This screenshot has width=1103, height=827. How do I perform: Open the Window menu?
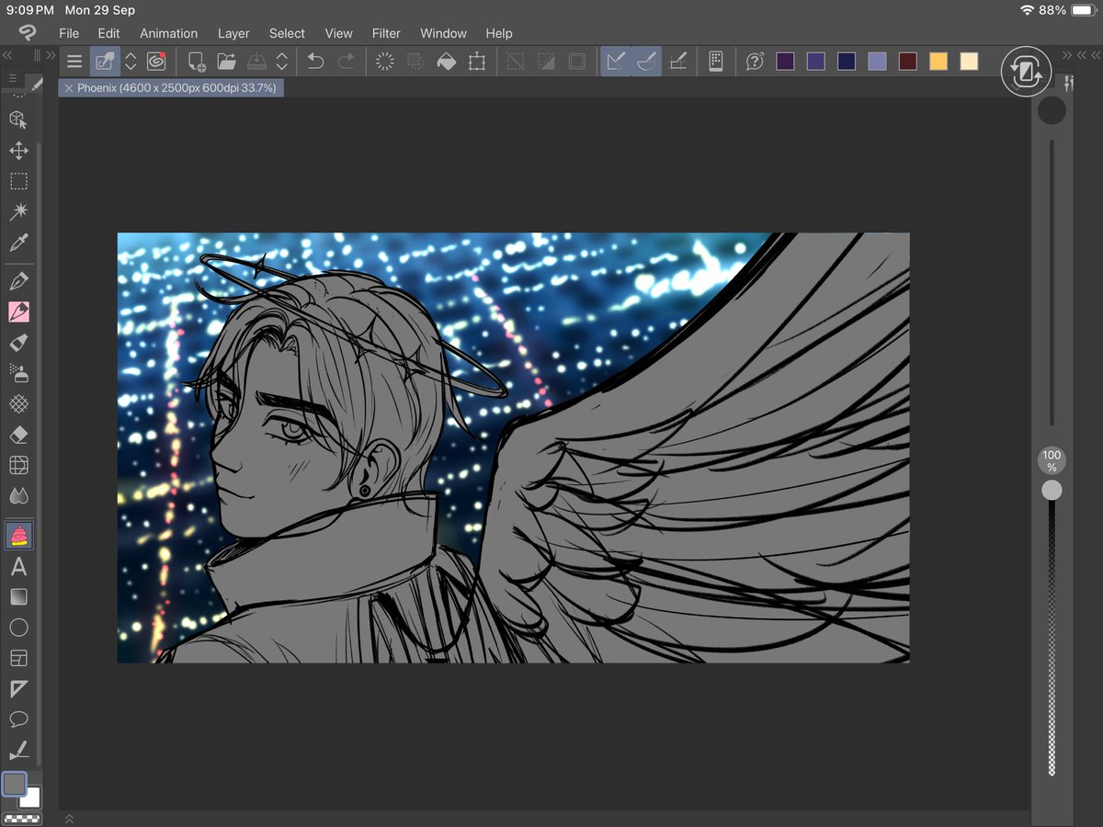[x=443, y=33]
